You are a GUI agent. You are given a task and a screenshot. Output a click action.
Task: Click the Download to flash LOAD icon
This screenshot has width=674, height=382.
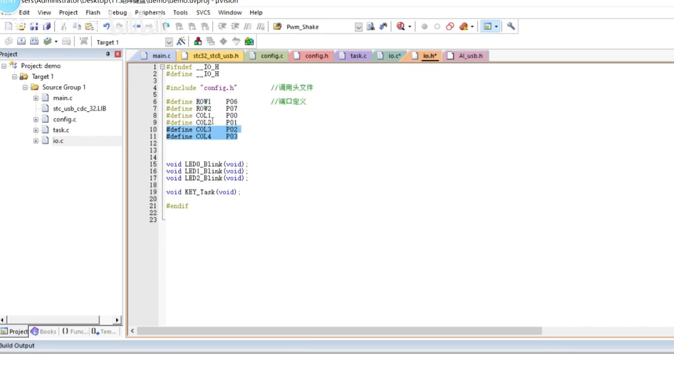84,42
